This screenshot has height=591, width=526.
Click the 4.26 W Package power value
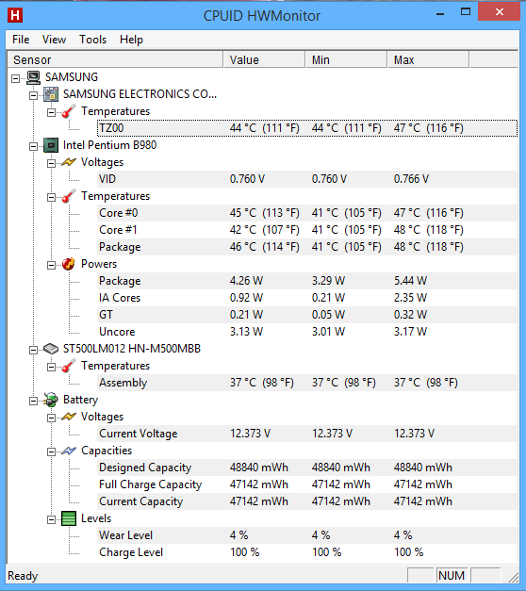pos(246,281)
